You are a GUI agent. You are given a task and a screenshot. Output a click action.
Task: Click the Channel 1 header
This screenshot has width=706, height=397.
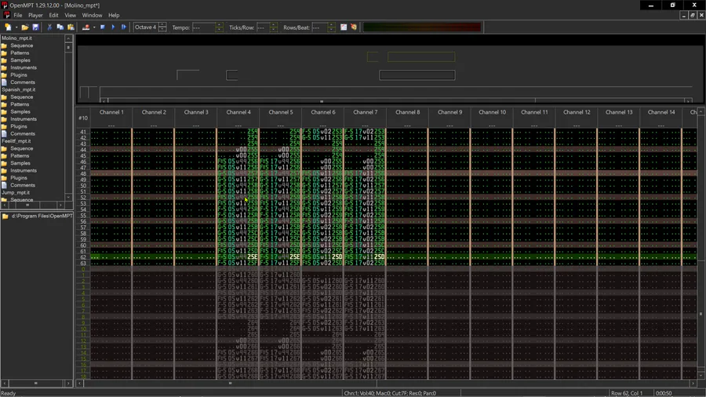pyautogui.click(x=111, y=112)
